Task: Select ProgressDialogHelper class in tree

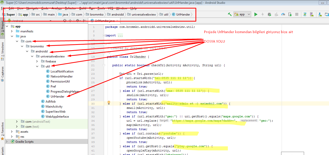Action: pyautogui.click(x=63, y=92)
